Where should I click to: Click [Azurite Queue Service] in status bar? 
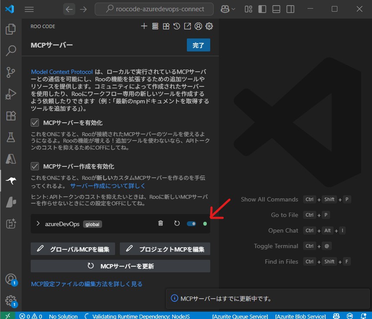240,316
